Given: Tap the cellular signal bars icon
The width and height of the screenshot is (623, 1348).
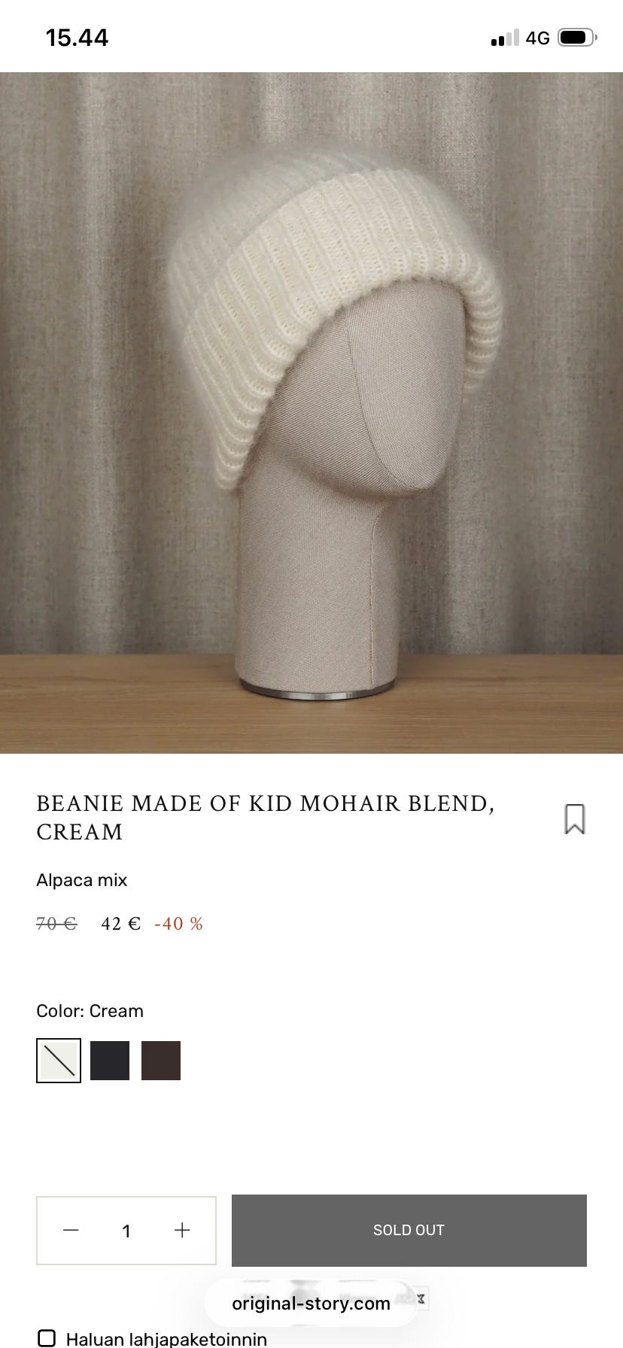Looking at the screenshot, I should 505,38.
